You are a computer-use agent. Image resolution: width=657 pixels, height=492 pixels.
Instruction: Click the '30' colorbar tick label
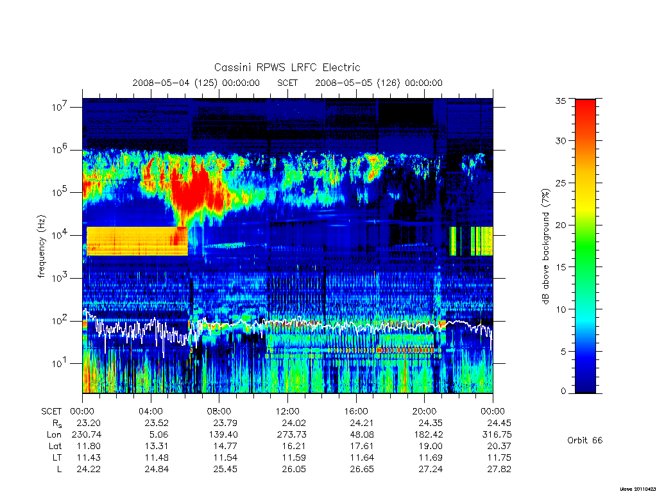(x=560, y=140)
